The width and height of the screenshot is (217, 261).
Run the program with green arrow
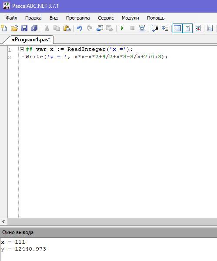122,28
